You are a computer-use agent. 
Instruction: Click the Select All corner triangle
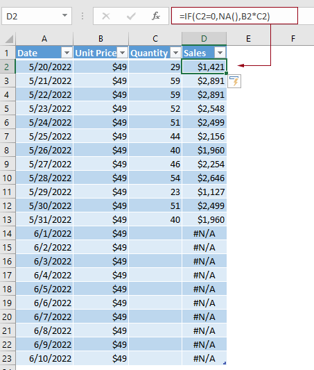pyautogui.click(x=9, y=39)
